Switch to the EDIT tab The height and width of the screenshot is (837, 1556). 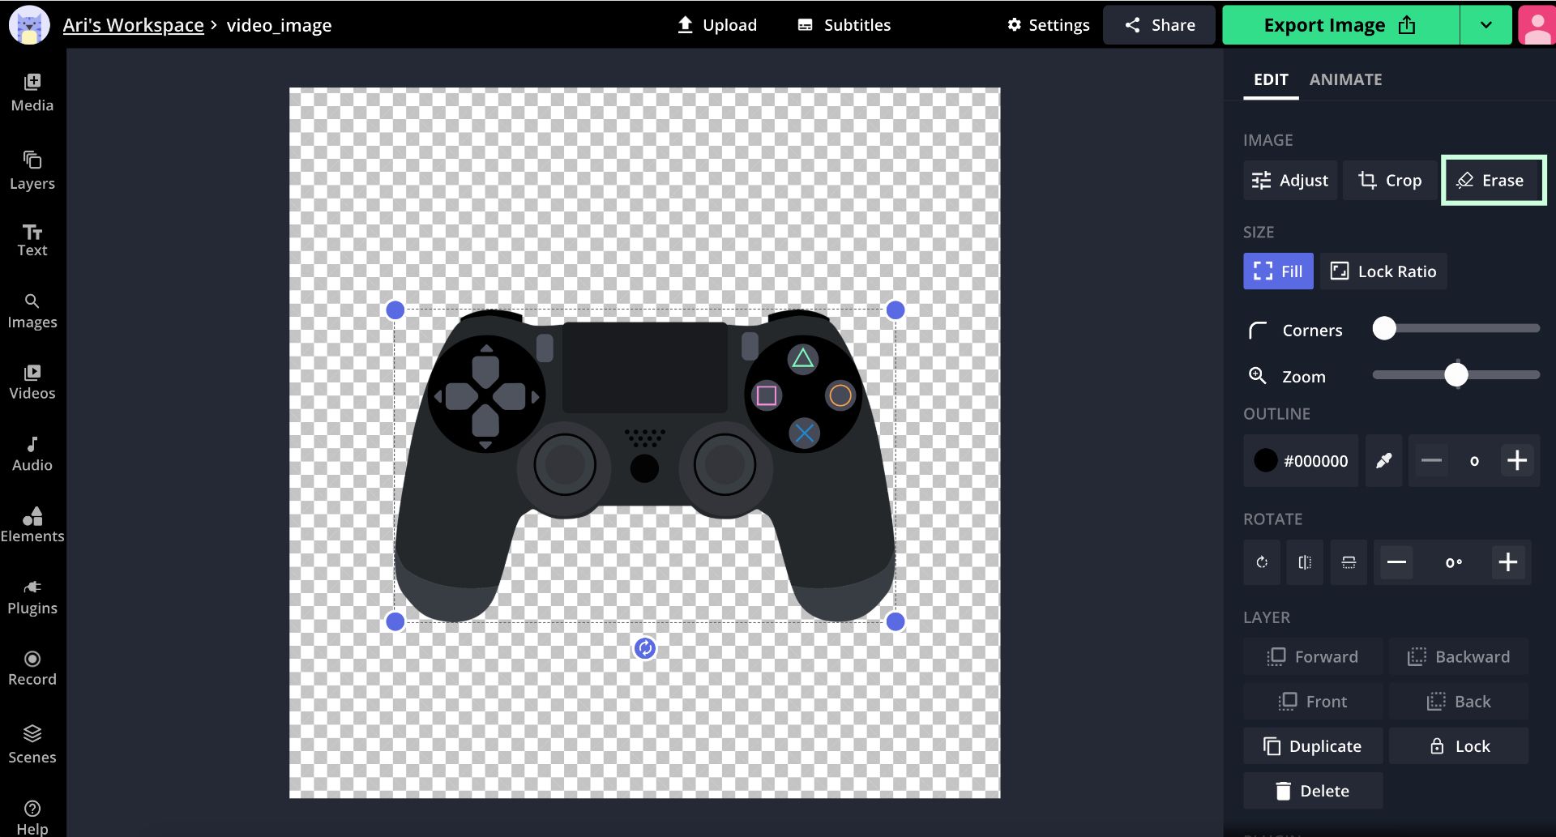pyautogui.click(x=1271, y=79)
